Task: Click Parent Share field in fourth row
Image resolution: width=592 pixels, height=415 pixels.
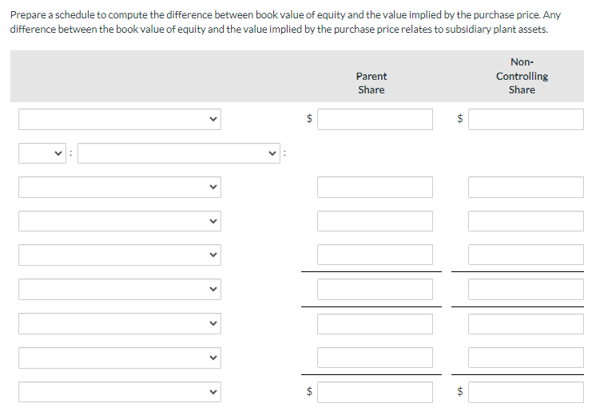Action: click(x=375, y=221)
